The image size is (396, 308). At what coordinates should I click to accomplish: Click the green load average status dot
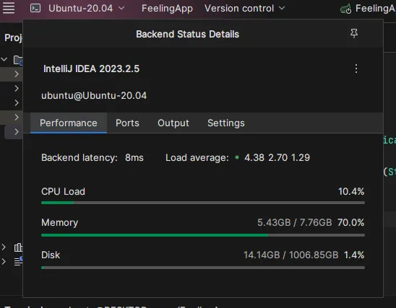237,157
